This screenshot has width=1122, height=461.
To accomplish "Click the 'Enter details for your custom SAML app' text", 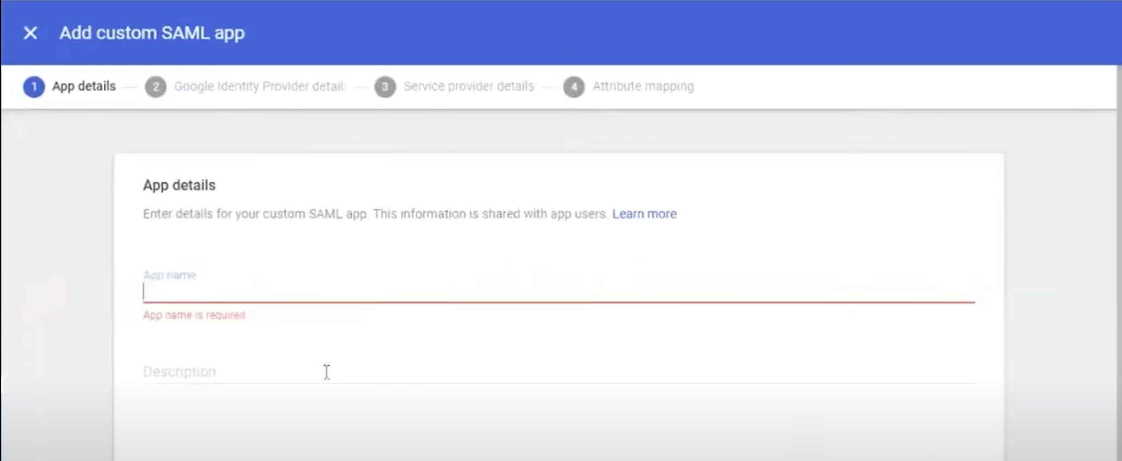I will 375,214.
